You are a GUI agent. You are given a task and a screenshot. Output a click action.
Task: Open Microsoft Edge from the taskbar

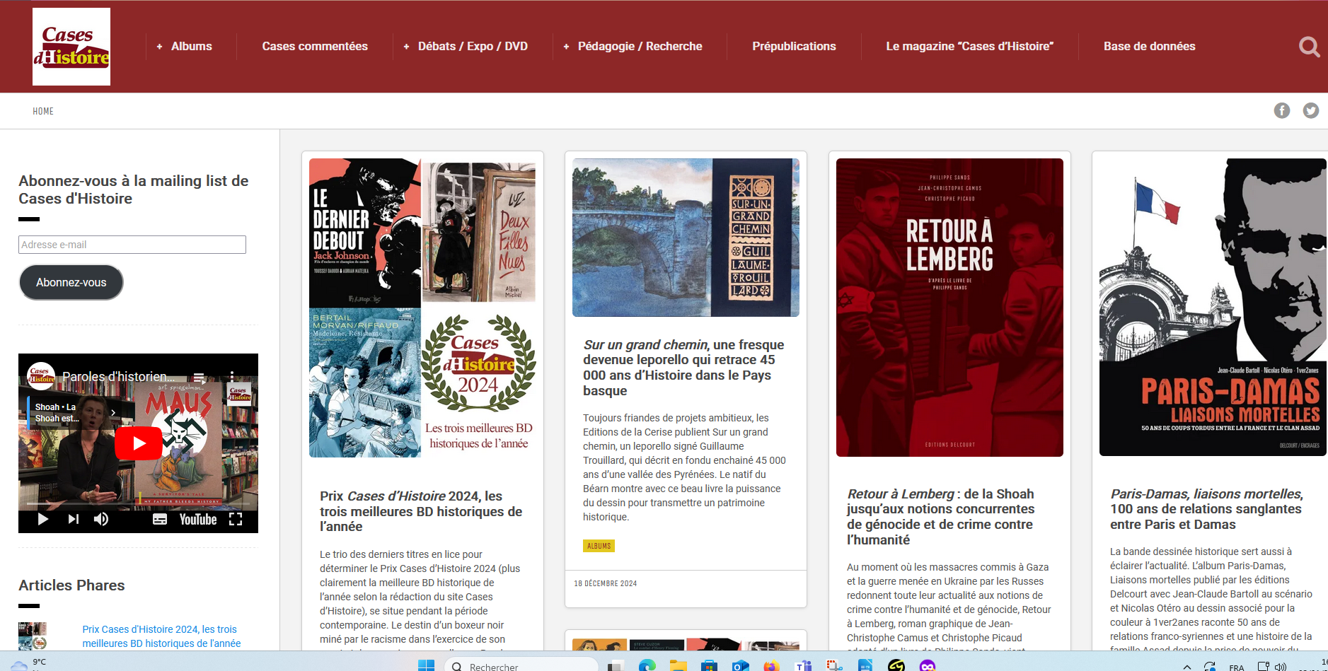coord(647,666)
